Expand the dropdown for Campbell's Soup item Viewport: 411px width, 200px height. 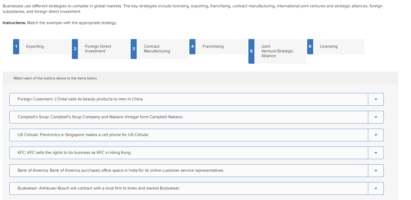pos(376,117)
